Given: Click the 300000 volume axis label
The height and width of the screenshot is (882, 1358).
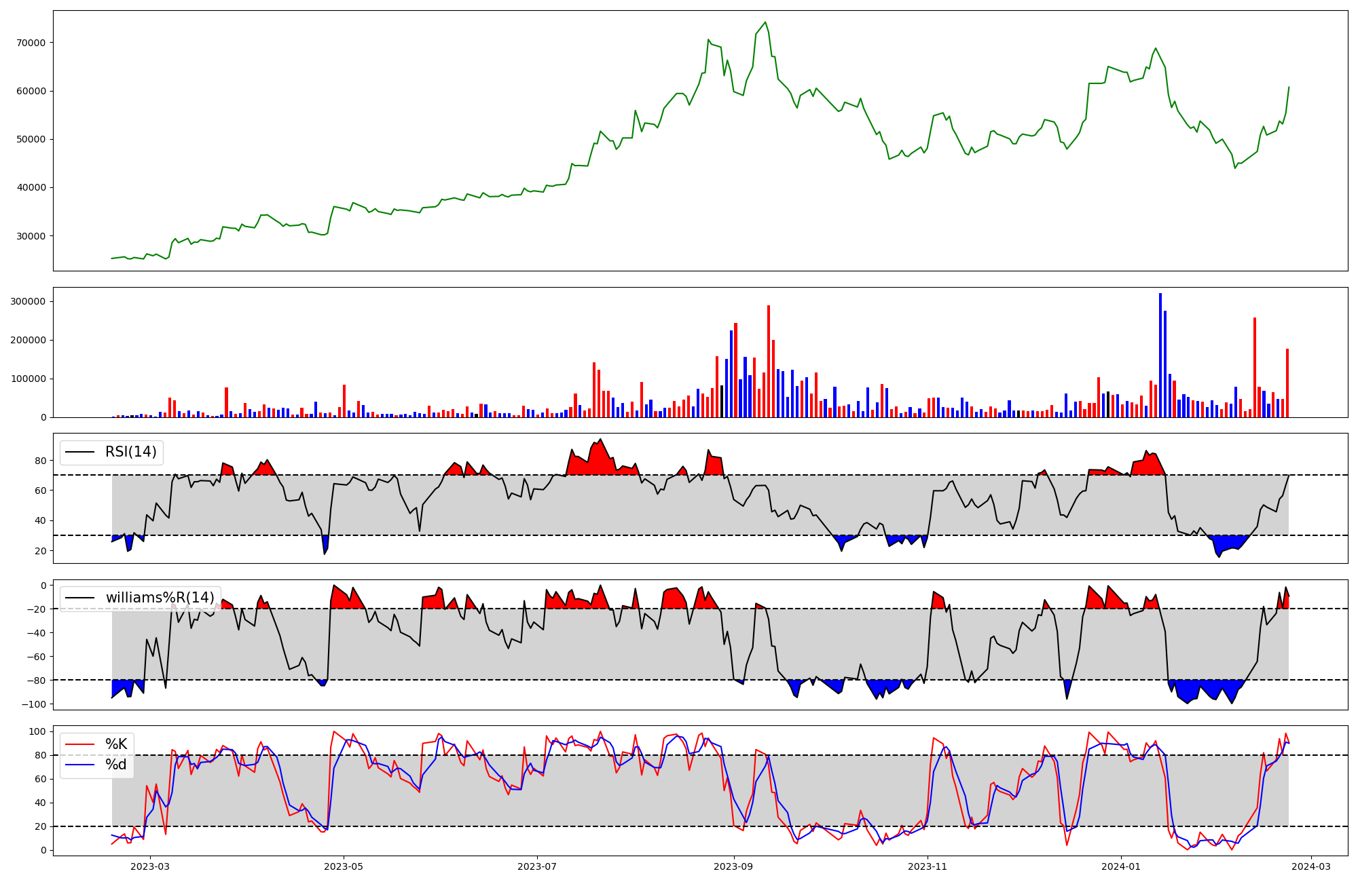Looking at the screenshot, I should (x=29, y=301).
